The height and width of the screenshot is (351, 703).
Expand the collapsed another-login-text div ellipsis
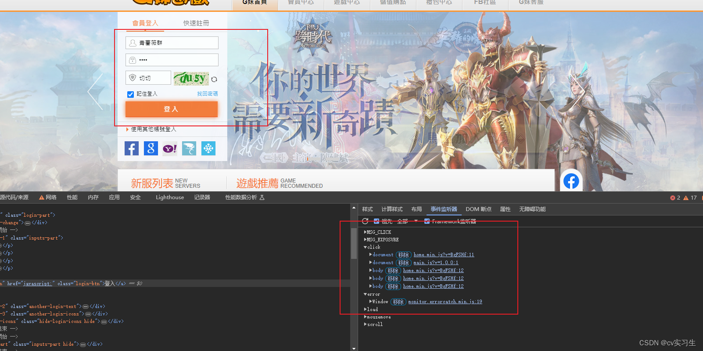[x=86, y=307]
